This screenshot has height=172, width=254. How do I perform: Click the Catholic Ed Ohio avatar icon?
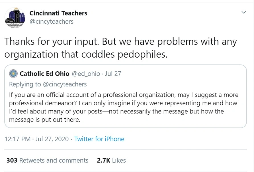[x=13, y=74]
